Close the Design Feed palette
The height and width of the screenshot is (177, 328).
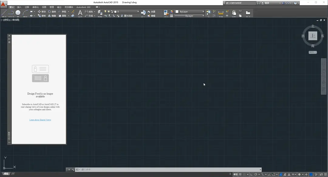(9, 36)
